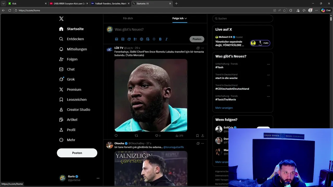Open Gurix account options menu
Viewport: 333px width, 187px height.
click(x=98, y=178)
